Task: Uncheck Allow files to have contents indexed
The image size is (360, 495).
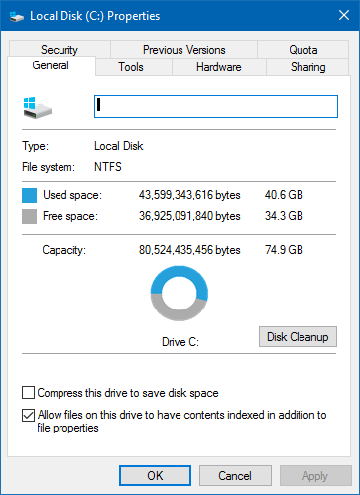Action: pyautogui.click(x=28, y=415)
